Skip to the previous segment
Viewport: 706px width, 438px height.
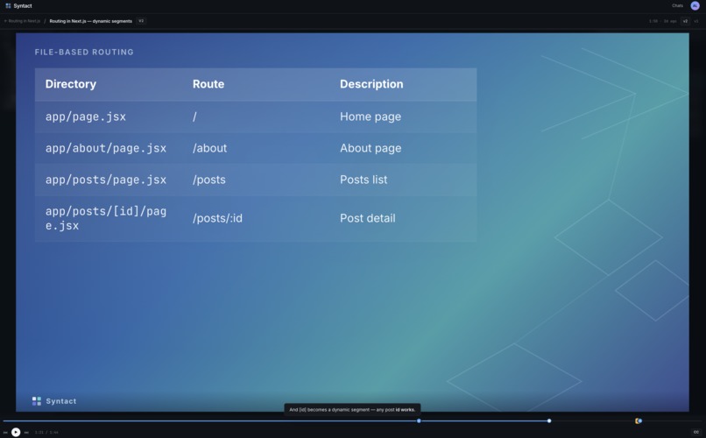(5, 432)
